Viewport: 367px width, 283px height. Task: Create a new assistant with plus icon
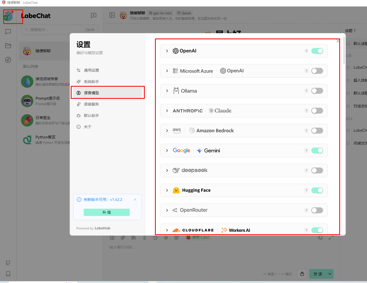tap(94, 16)
